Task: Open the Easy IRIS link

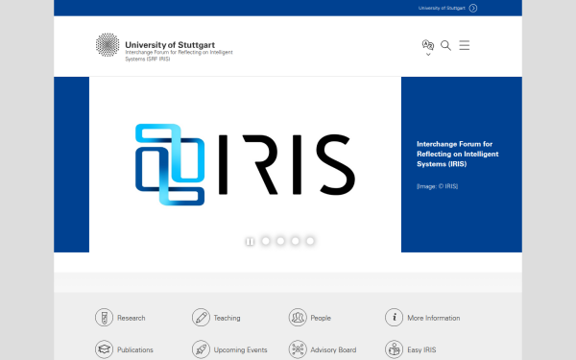Action: click(x=421, y=350)
